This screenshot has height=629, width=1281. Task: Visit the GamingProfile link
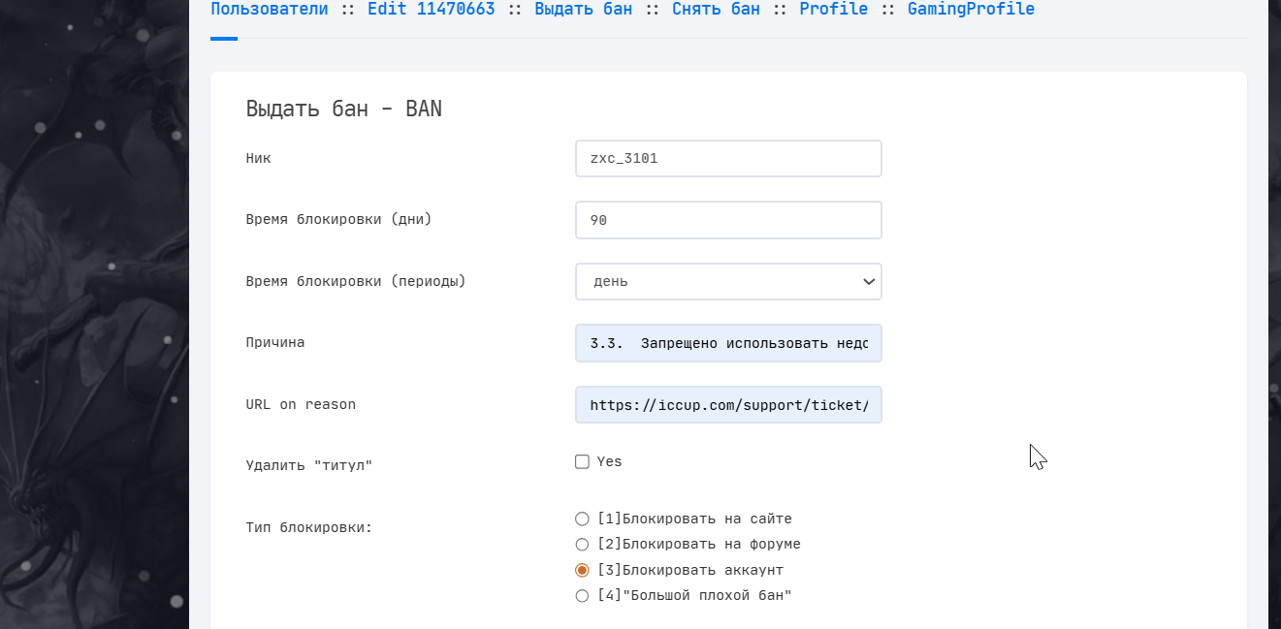(971, 10)
